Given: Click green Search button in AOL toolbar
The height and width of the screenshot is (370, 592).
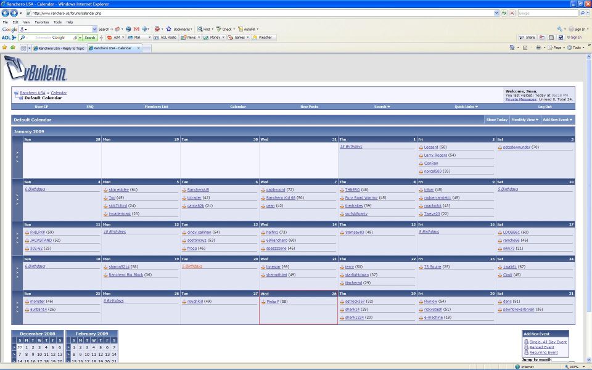Looking at the screenshot, I should [x=90, y=38].
